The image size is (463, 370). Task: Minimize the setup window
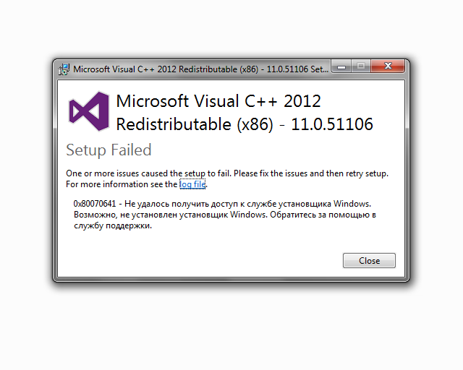341,66
